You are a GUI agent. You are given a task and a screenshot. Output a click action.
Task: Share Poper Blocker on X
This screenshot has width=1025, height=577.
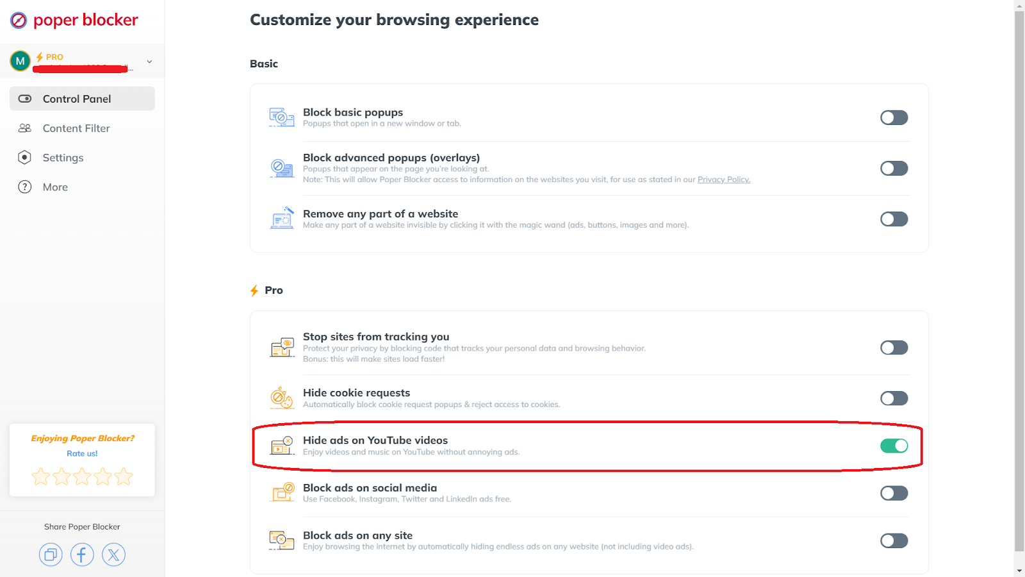[113, 555]
